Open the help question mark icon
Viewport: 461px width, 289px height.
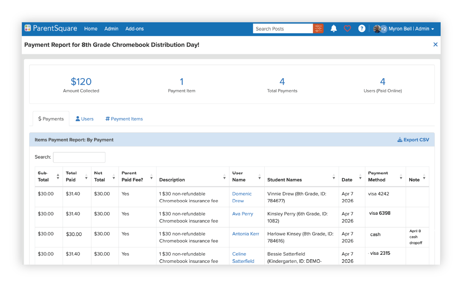coord(362,28)
